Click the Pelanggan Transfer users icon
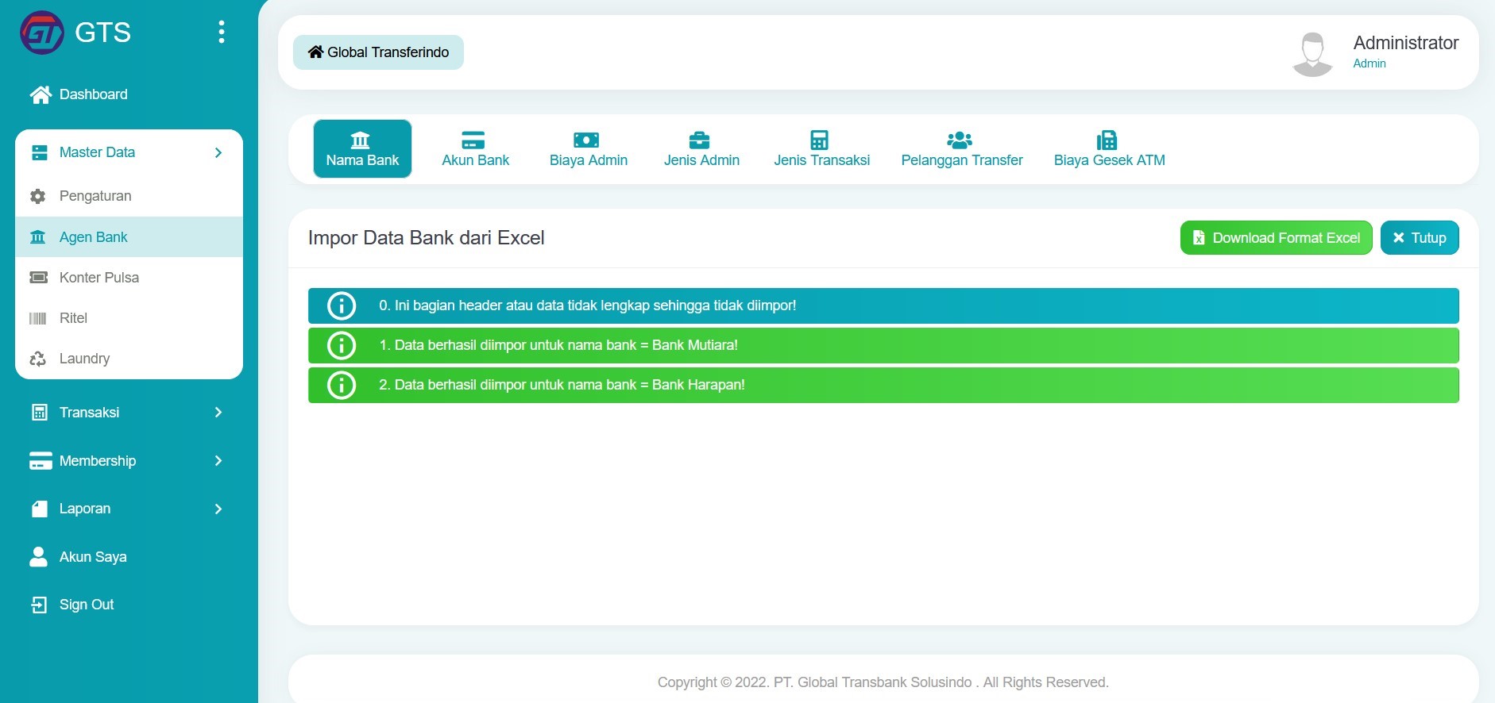Viewport: 1495px width, 703px height. pyautogui.click(x=960, y=140)
